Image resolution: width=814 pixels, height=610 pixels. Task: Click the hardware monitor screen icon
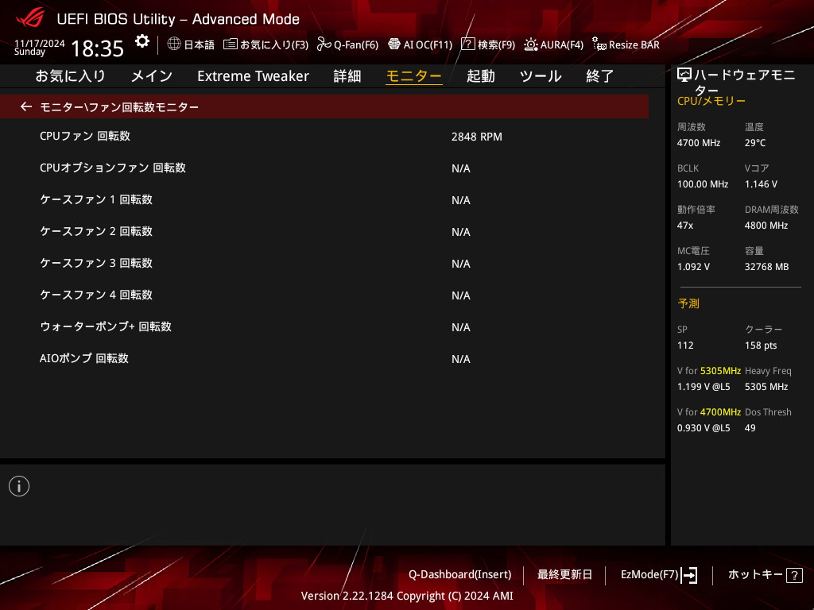(684, 75)
